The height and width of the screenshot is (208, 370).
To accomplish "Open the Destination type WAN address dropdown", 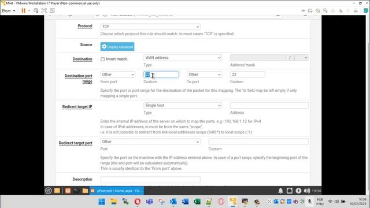I will coord(183,58).
